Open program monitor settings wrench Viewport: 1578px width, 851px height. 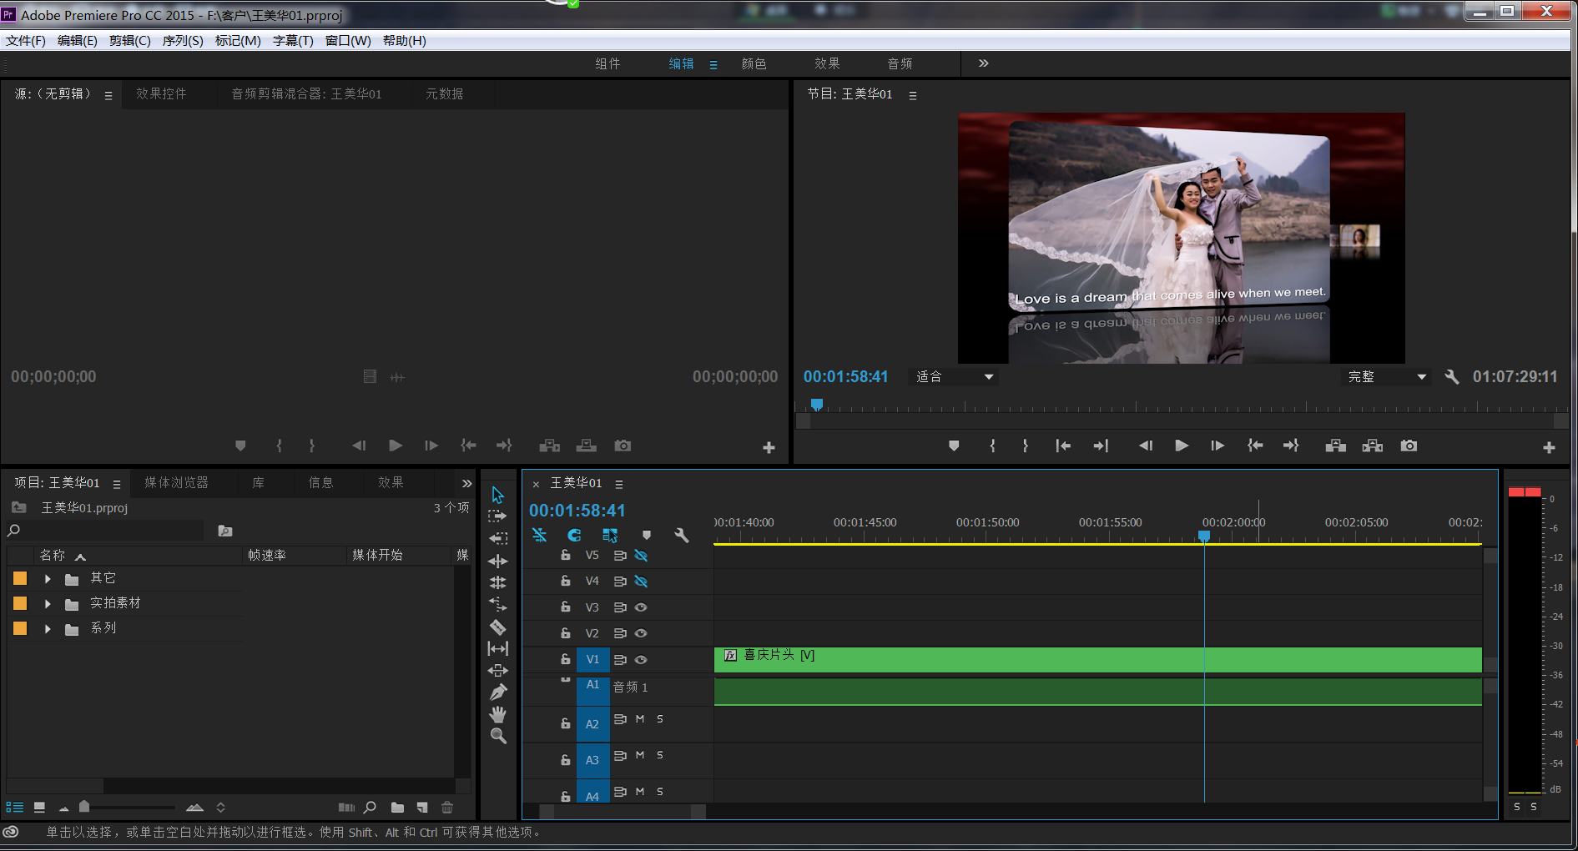tap(1452, 376)
